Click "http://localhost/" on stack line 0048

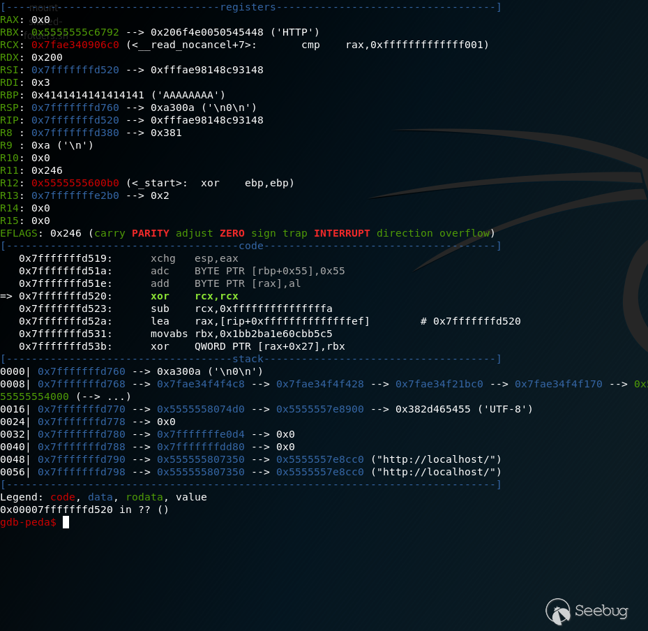click(436, 459)
